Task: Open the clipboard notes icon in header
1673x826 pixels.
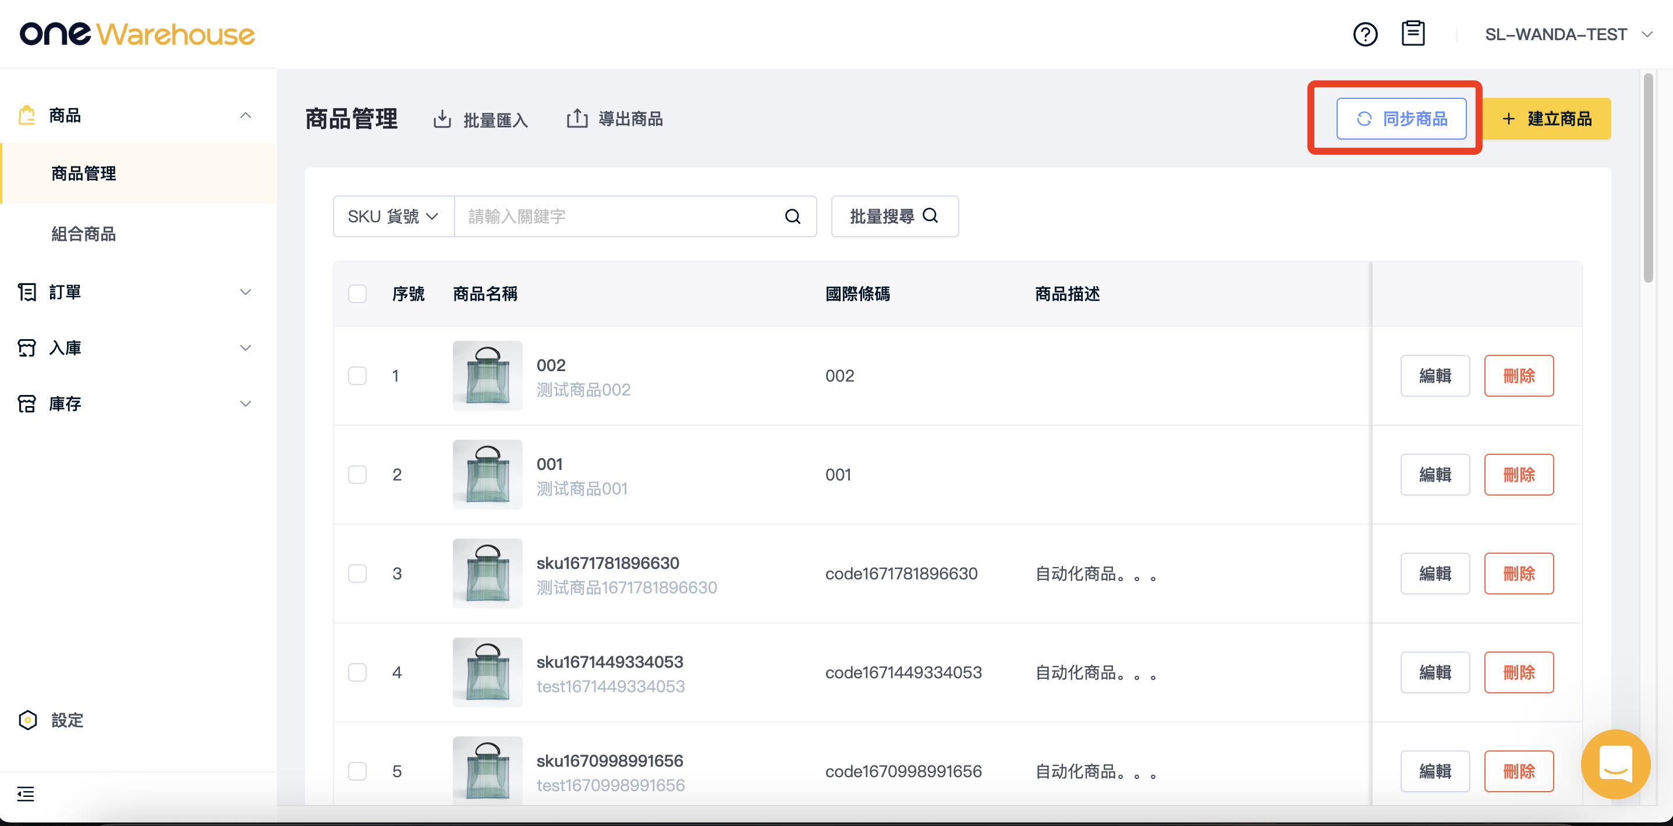Action: click(1413, 34)
